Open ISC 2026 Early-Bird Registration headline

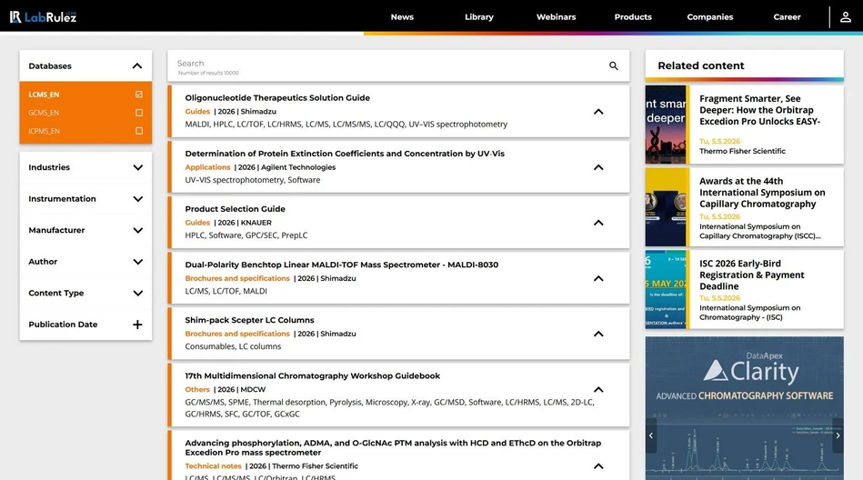752,275
